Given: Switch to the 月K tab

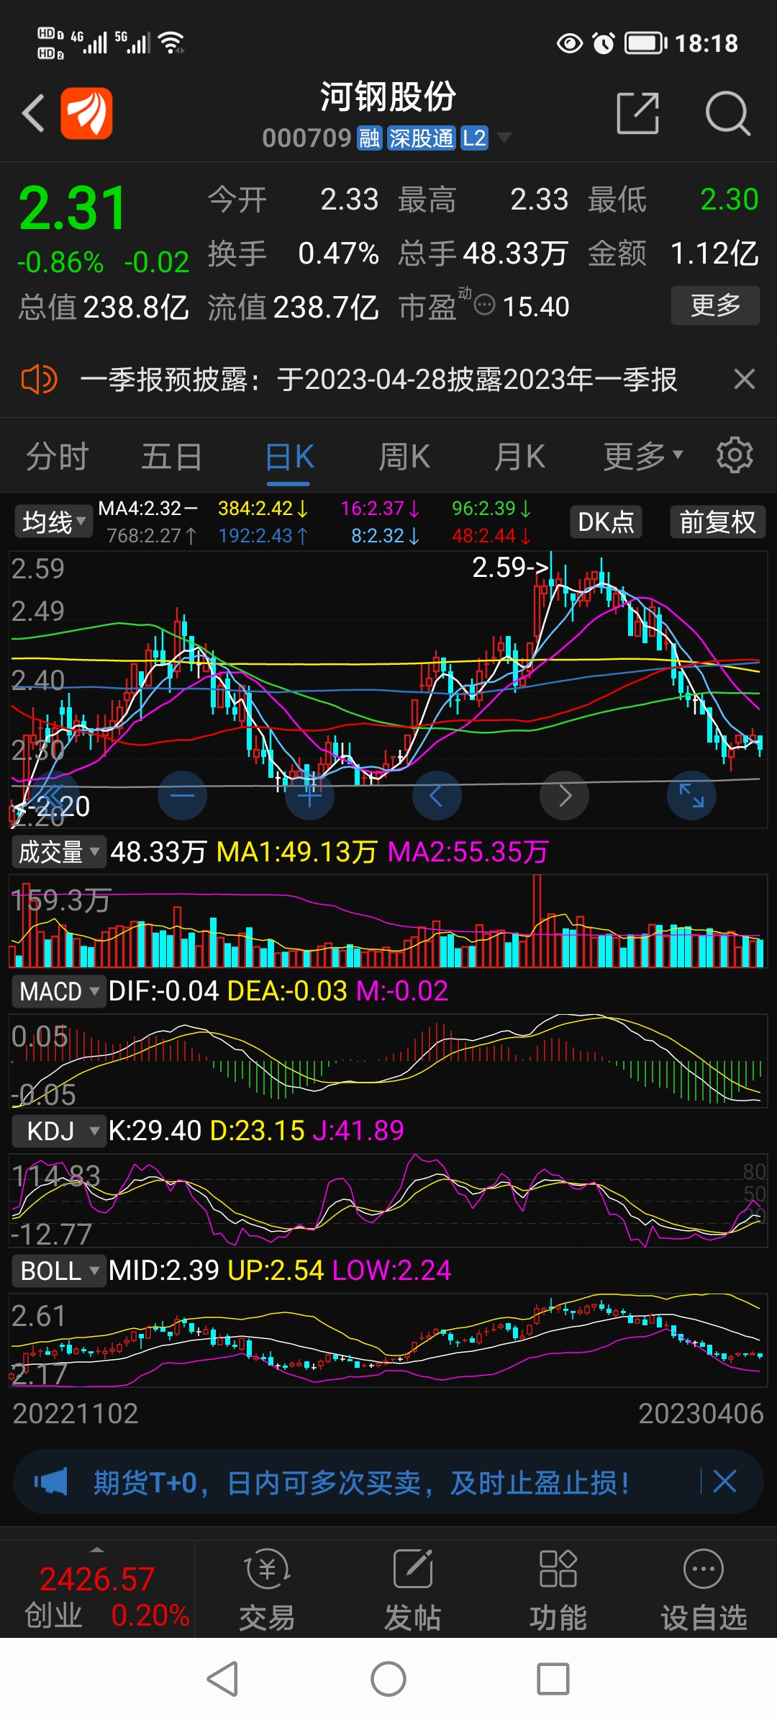Looking at the screenshot, I should pyautogui.click(x=519, y=457).
